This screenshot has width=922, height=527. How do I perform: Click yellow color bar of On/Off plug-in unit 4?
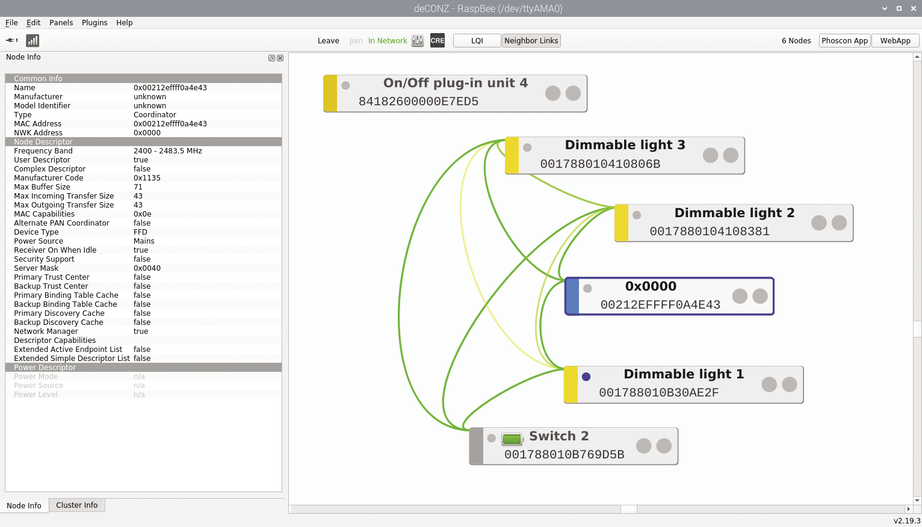(x=330, y=93)
